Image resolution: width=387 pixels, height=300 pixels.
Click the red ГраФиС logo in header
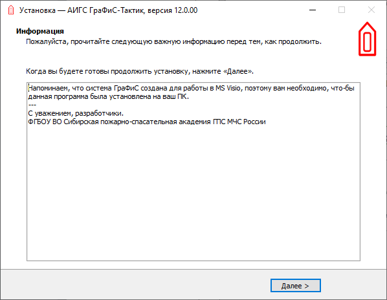point(367,39)
